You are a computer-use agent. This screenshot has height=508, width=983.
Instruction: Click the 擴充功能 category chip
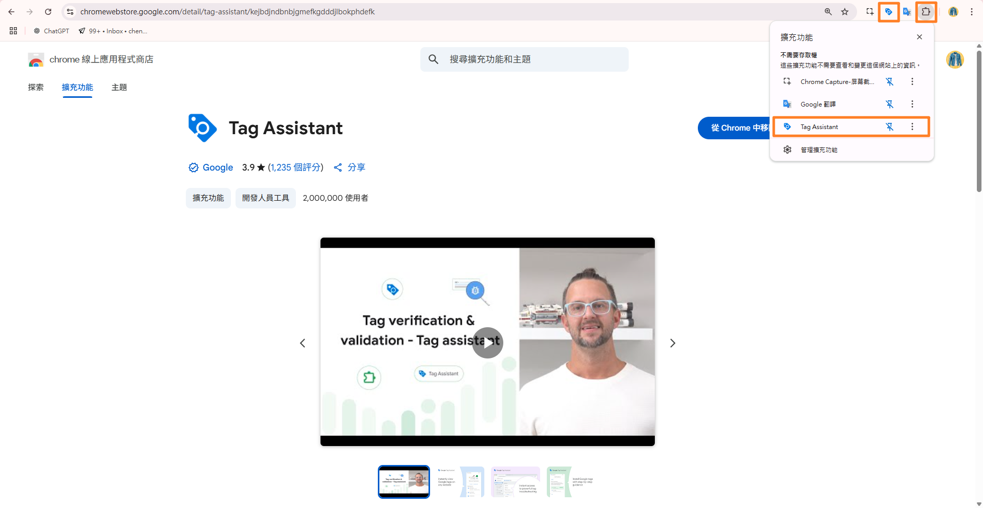point(208,198)
